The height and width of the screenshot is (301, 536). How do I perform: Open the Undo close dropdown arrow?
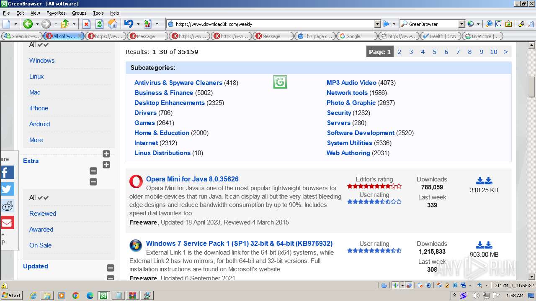point(138,24)
